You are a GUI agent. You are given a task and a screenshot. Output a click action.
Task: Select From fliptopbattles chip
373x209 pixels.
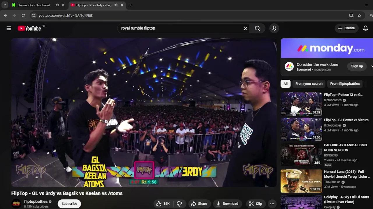(345, 84)
